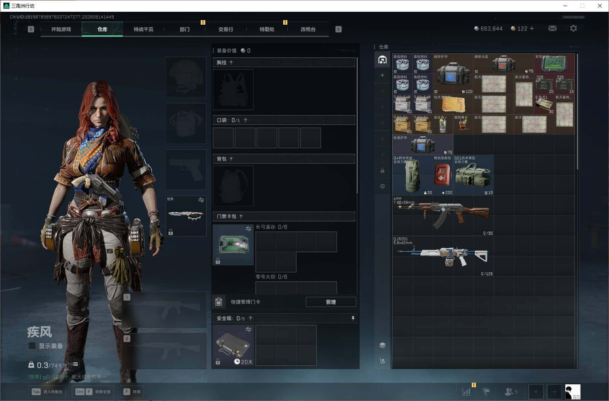Click the lock icon on the knife slot
Image resolution: width=609 pixels, height=401 pixels.
[171, 232]
